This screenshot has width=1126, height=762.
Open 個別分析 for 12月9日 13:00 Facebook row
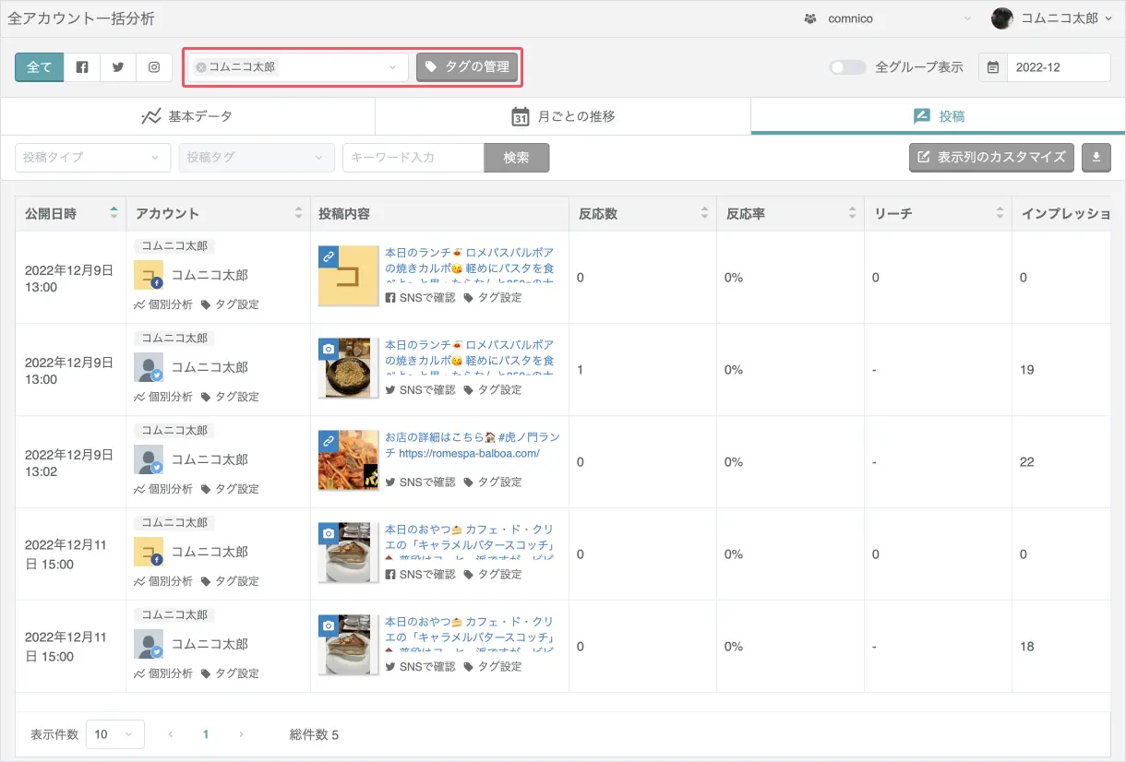[163, 304]
